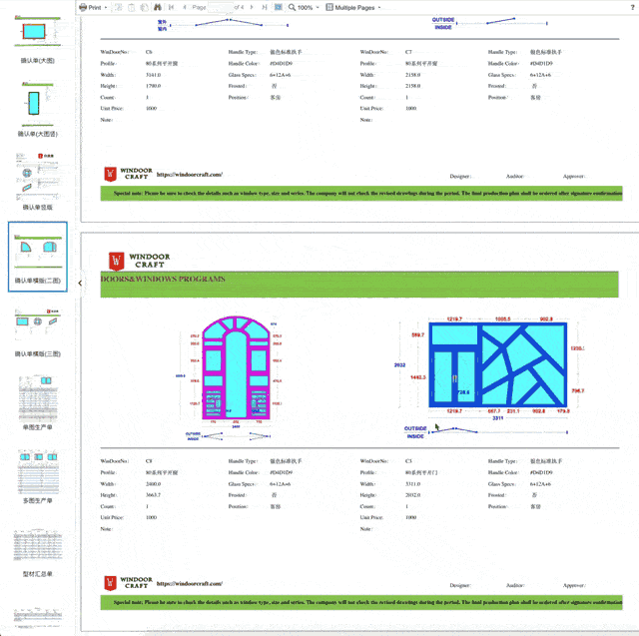The height and width of the screenshot is (636, 639).
Task: Click the OUTSIDE label under blue window
Action: tap(415, 428)
